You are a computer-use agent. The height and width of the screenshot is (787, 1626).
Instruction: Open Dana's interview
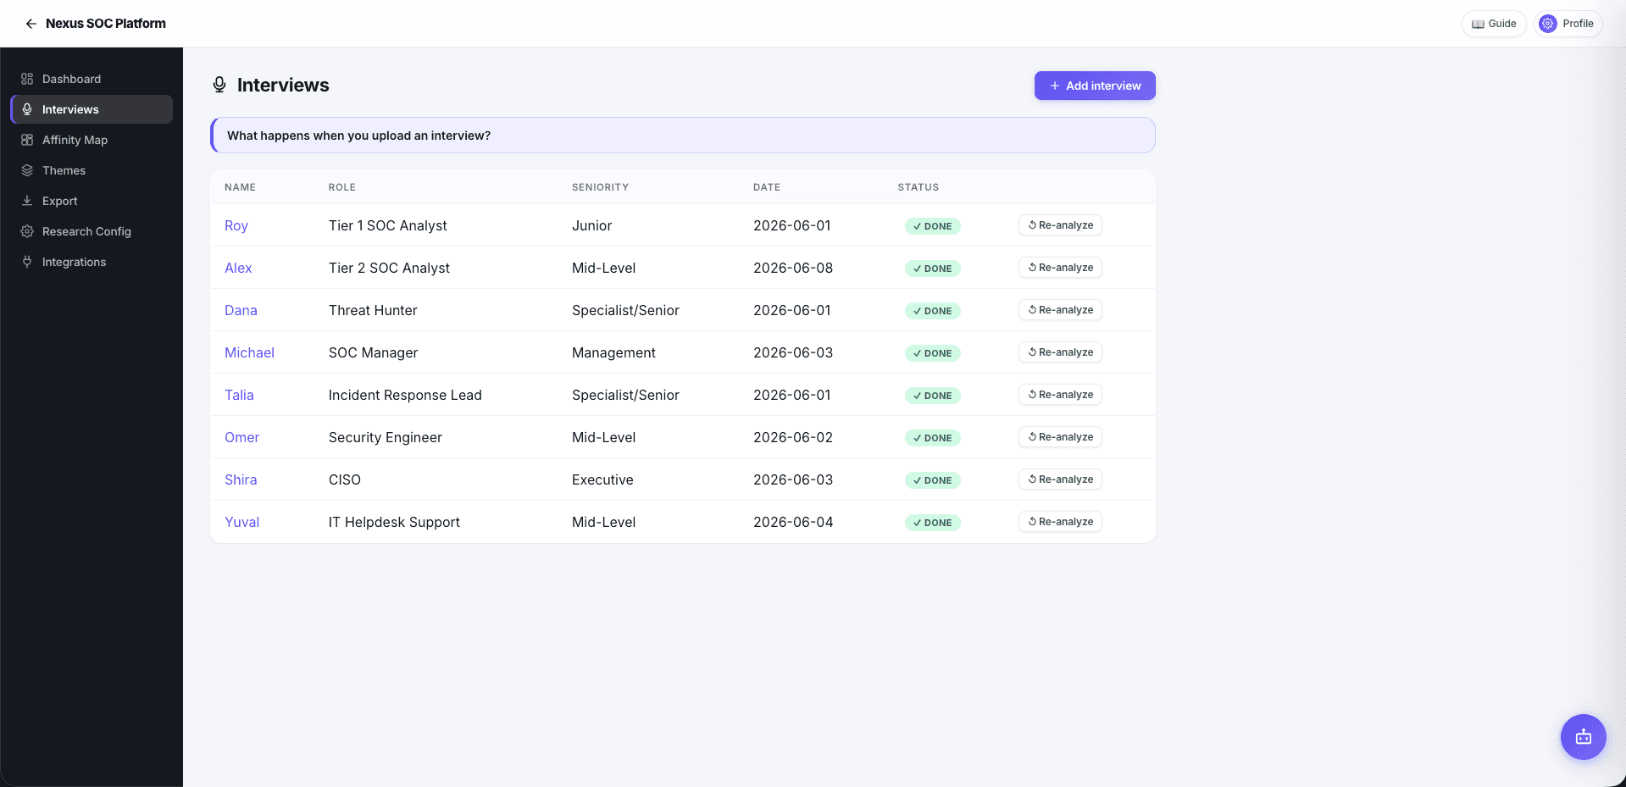coord(241,310)
